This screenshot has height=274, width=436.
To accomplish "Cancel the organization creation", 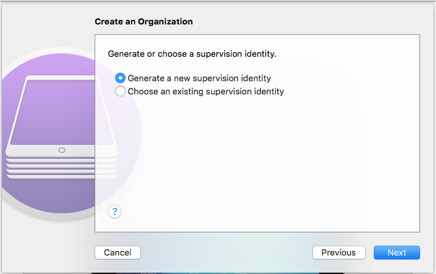I will tap(118, 253).
